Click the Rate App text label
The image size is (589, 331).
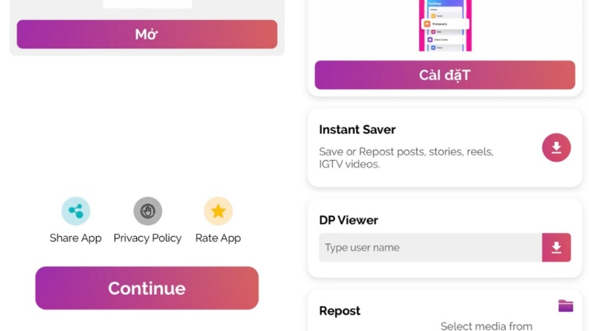coord(218,238)
